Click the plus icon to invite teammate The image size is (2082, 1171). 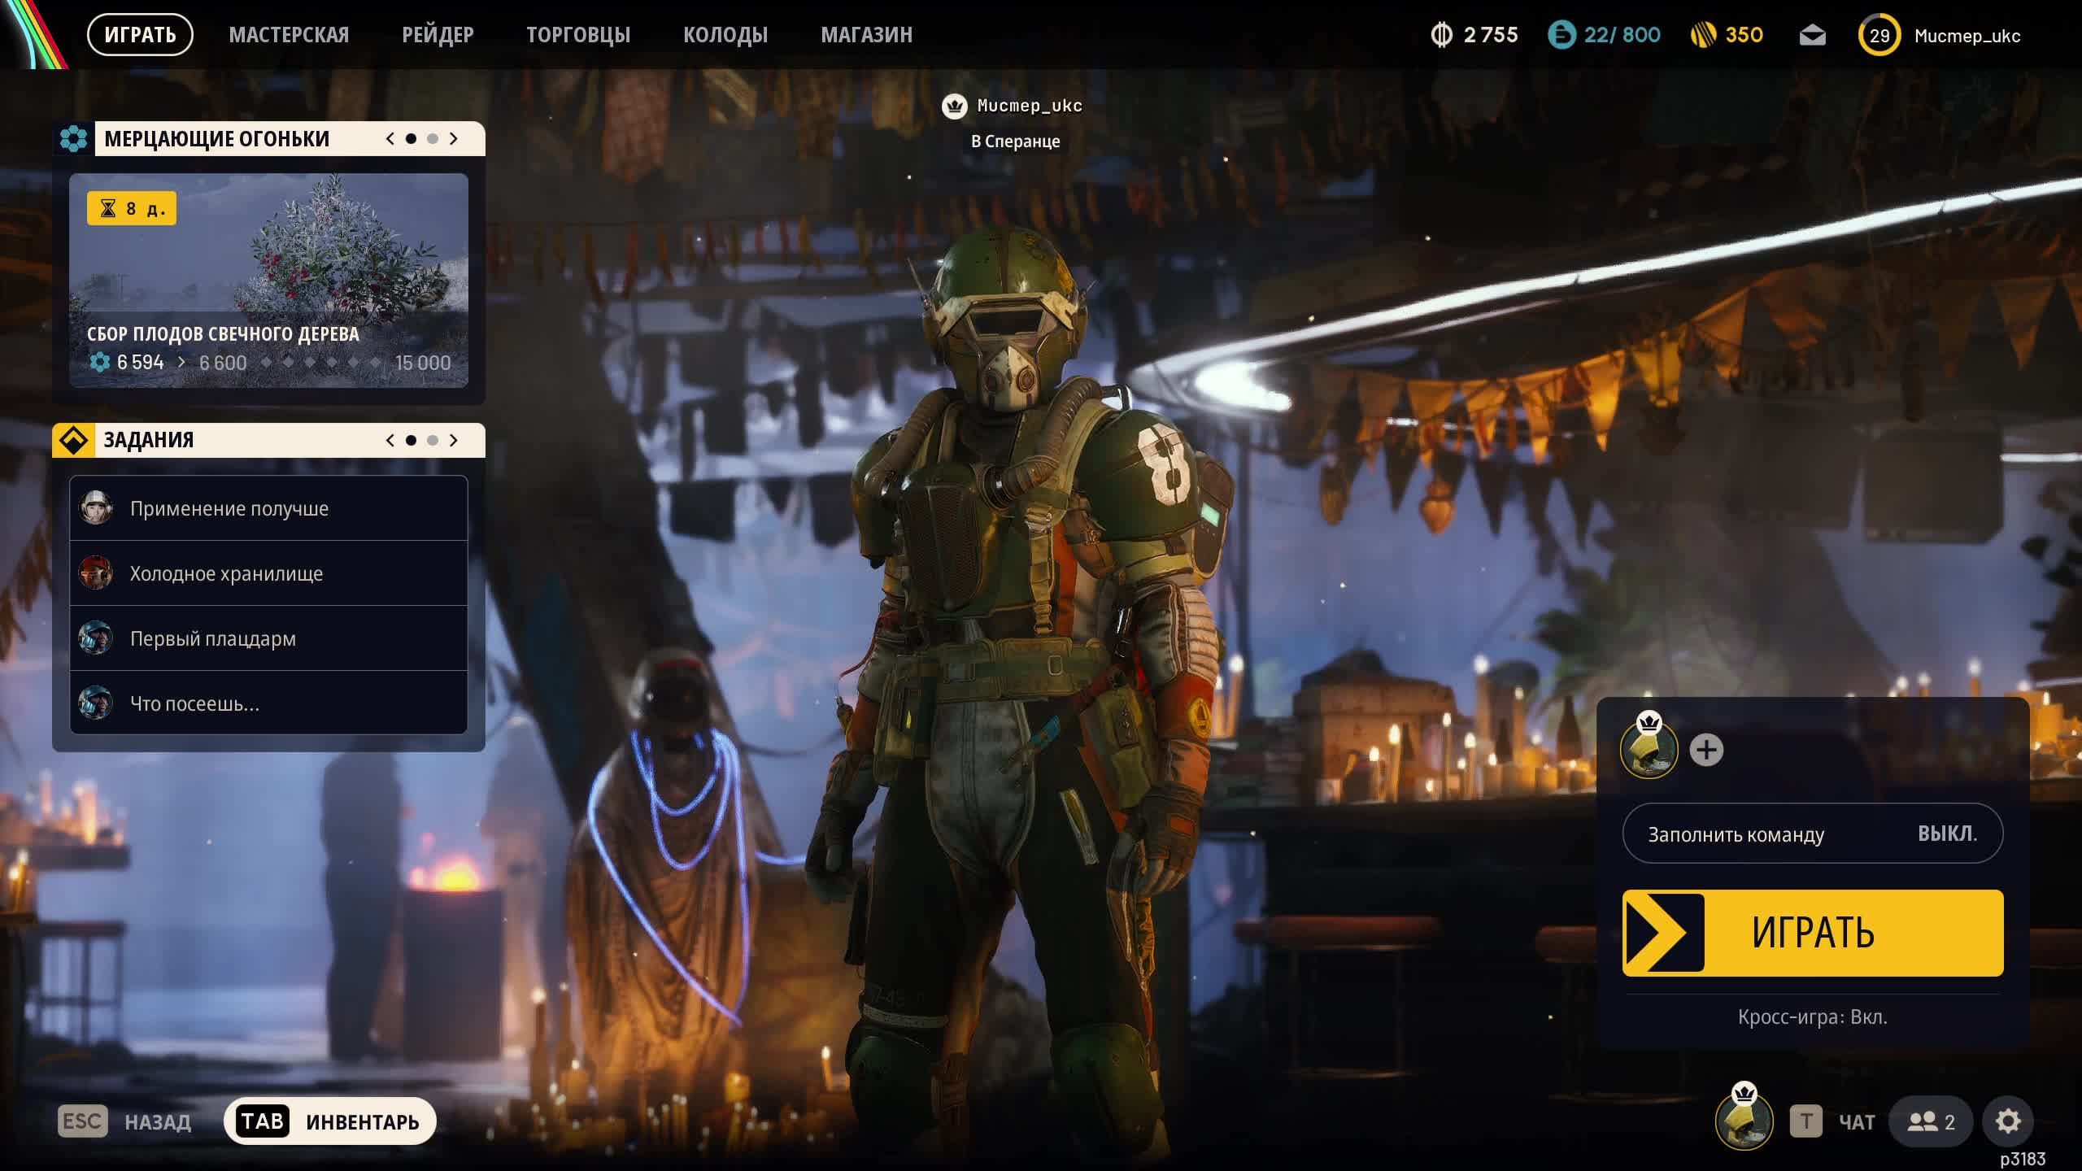pyautogui.click(x=1706, y=750)
